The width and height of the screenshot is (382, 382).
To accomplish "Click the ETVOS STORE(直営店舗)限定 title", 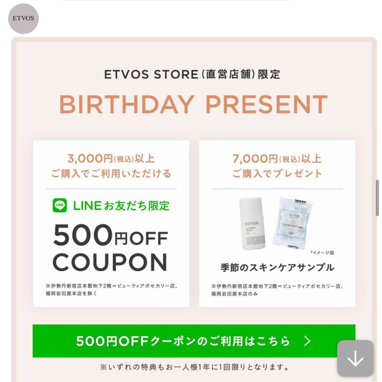I will tap(192, 74).
